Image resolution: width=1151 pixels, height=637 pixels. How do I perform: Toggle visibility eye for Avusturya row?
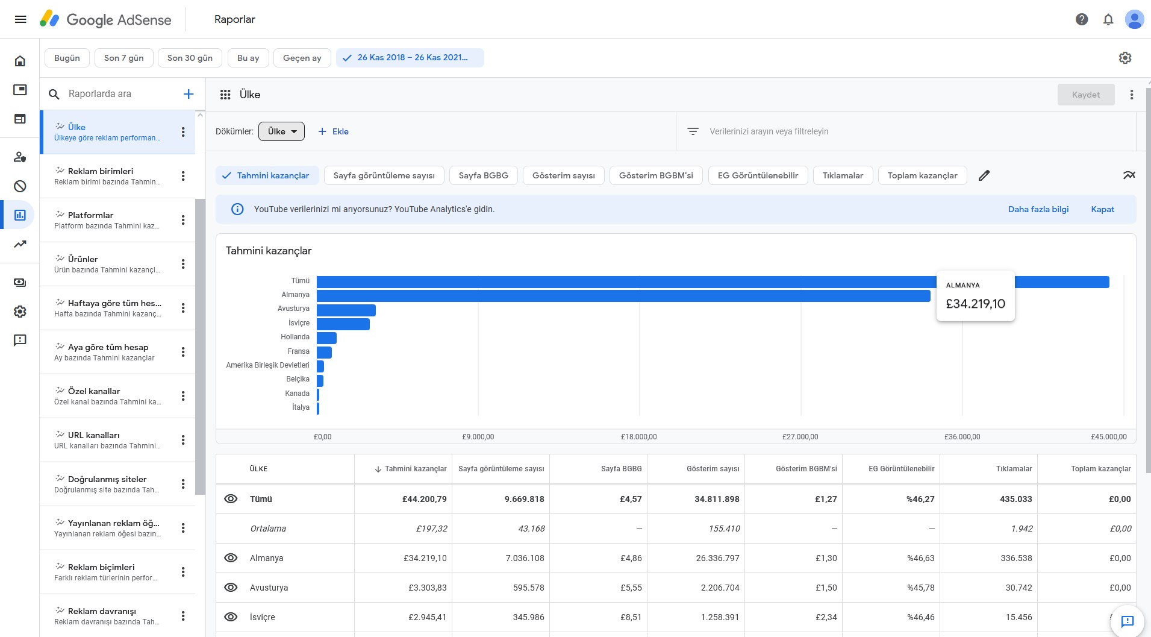(x=231, y=588)
